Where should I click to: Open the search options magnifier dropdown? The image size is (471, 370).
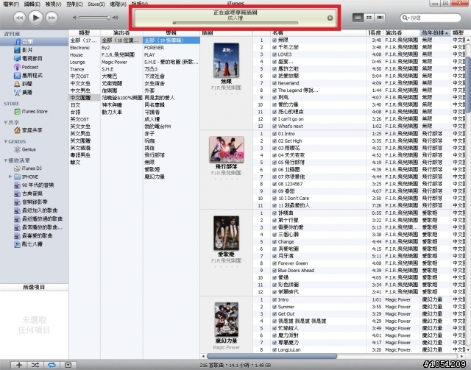(x=406, y=18)
